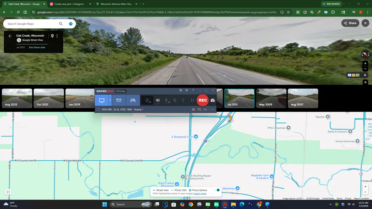
Task: Click Ask Gemini button
Action: point(331,4)
